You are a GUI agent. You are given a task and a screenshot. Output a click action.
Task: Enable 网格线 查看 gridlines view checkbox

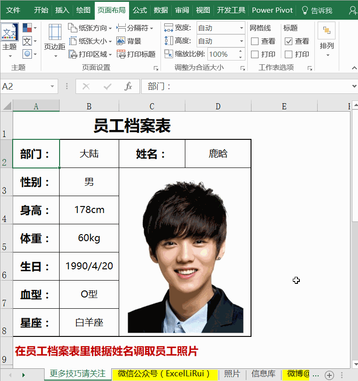click(255, 41)
